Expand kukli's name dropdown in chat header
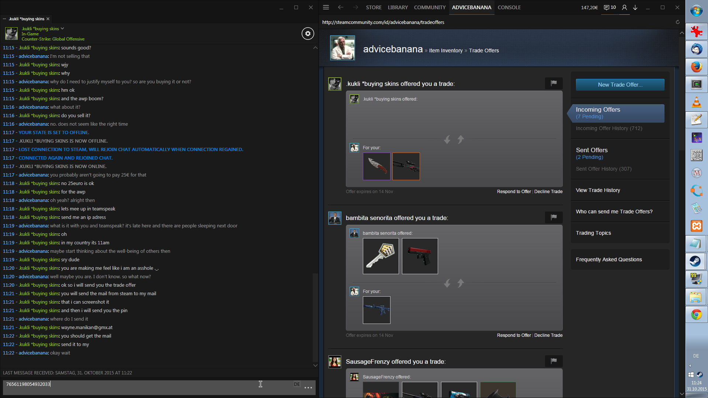 coord(62,28)
